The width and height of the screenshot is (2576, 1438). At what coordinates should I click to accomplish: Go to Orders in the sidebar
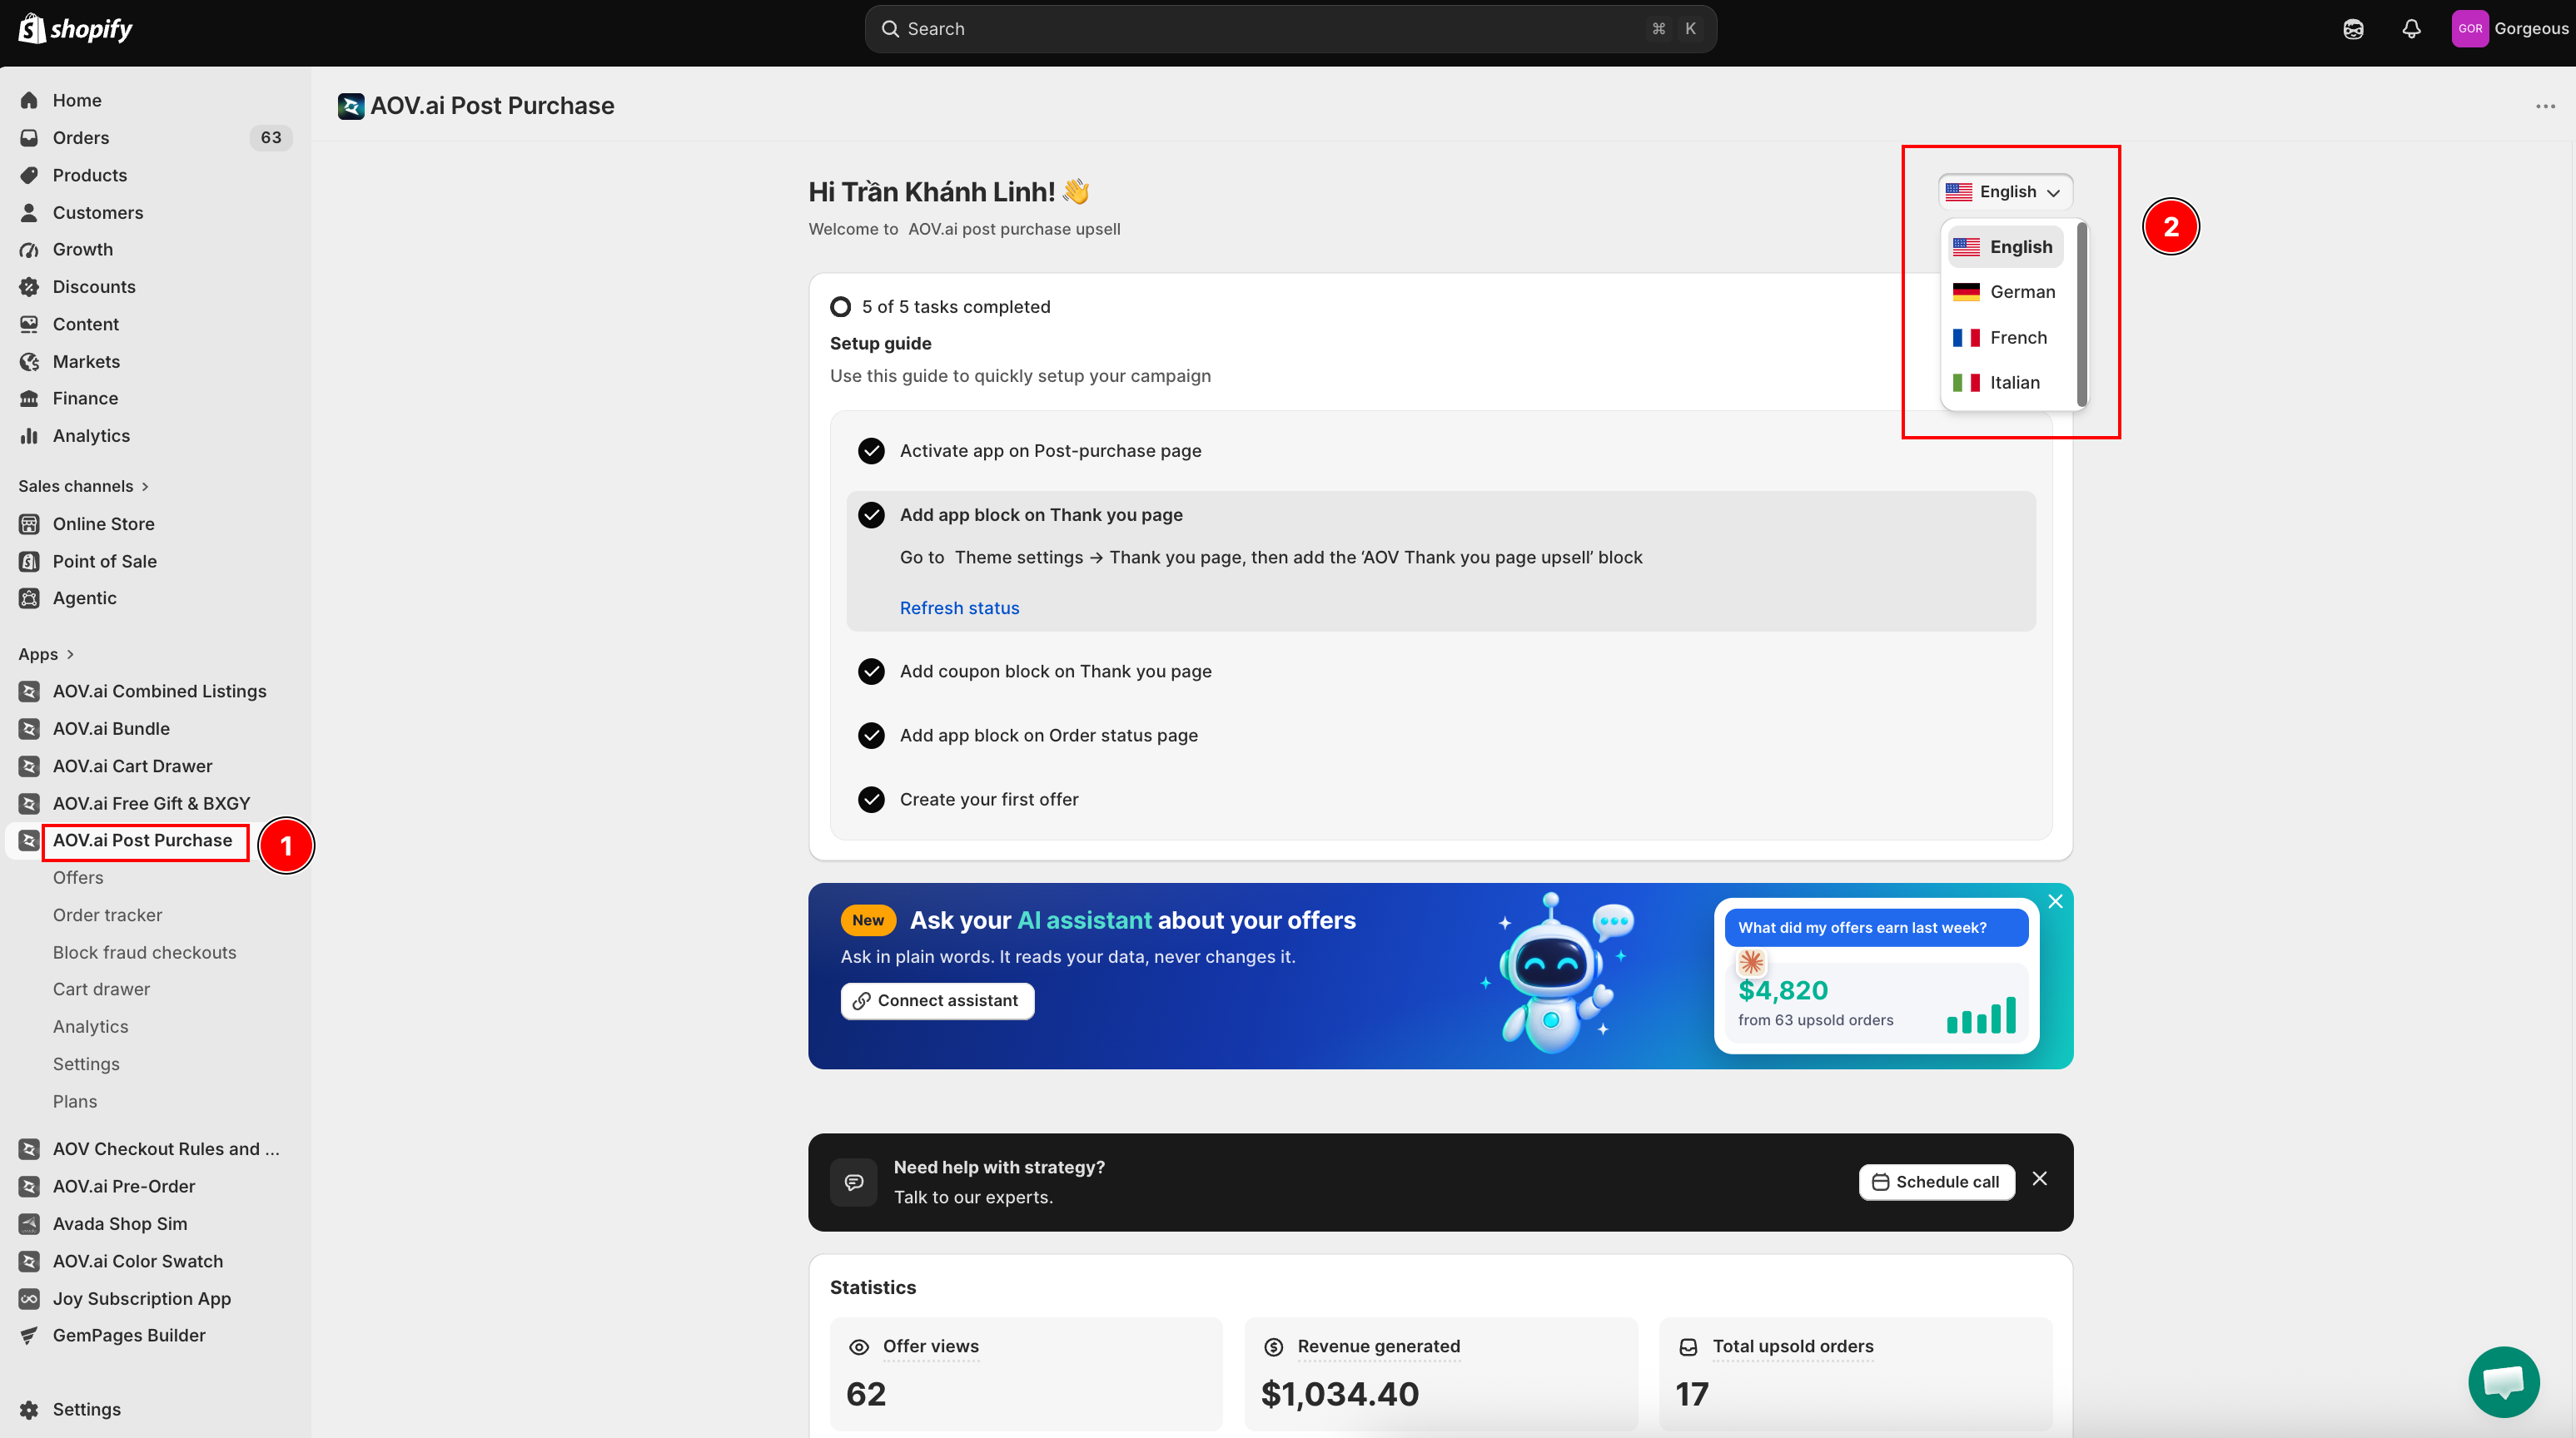click(x=81, y=138)
